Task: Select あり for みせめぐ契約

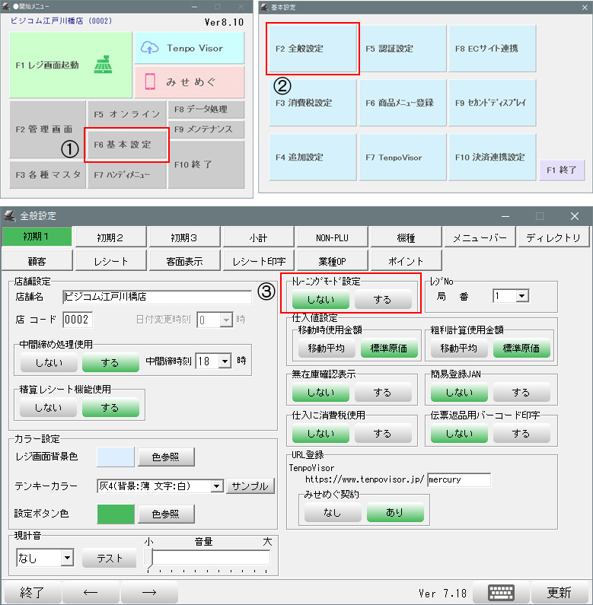Action: pyautogui.click(x=394, y=513)
